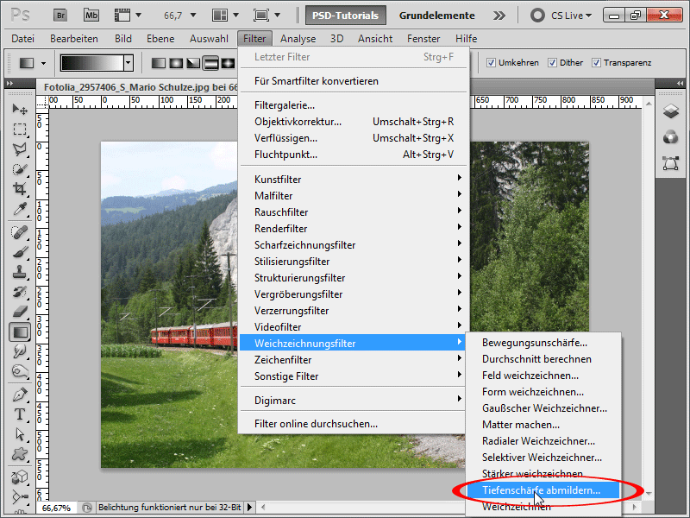Select the Gradient tool

(x=19, y=332)
